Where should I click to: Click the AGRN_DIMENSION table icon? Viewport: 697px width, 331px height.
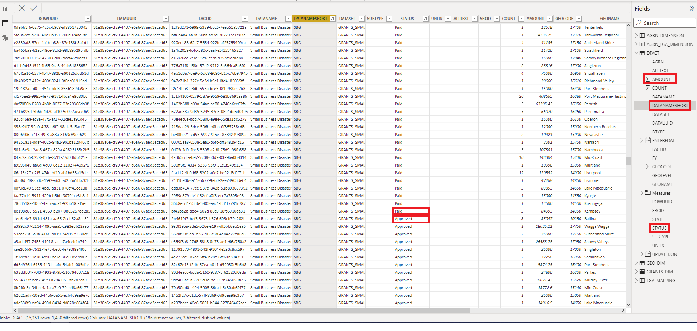(642, 35)
